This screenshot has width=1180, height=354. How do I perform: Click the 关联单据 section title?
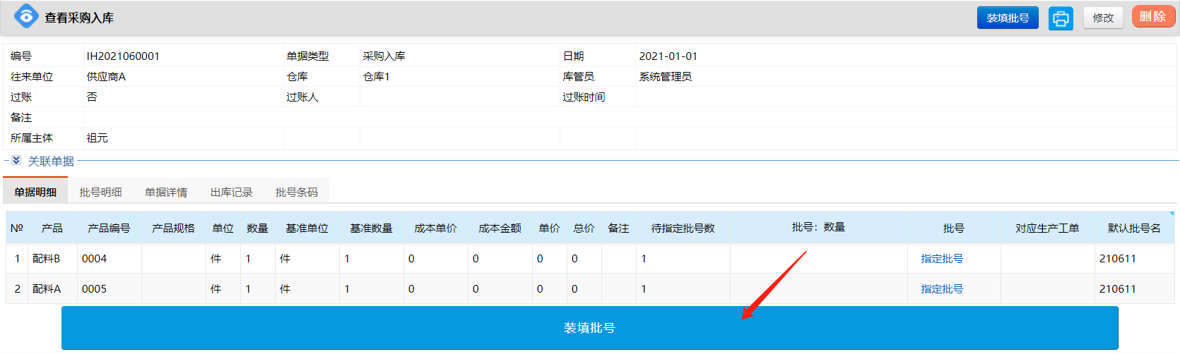point(51,161)
